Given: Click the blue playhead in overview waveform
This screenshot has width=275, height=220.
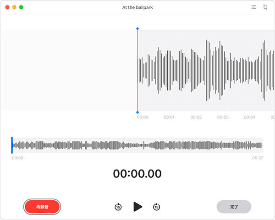Looking at the screenshot, I should (12, 145).
